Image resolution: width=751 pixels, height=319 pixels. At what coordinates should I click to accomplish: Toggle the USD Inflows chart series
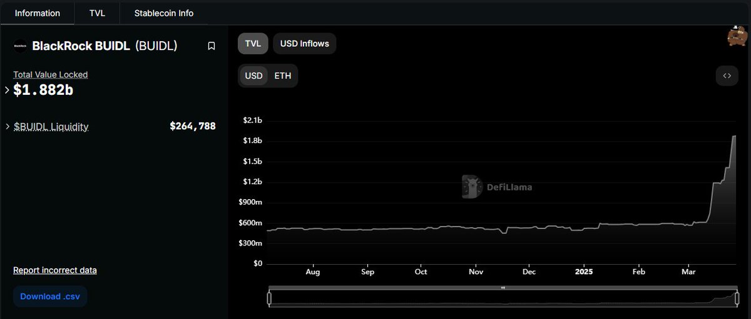tap(305, 44)
